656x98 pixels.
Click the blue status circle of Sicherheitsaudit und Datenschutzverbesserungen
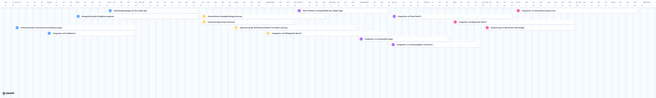pos(17,28)
